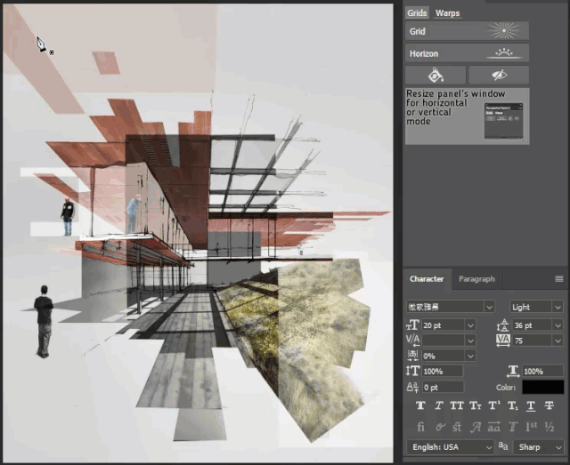Image resolution: width=570 pixels, height=465 pixels.
Task: Click the contextual alternates icon
Action: [439, 427]
